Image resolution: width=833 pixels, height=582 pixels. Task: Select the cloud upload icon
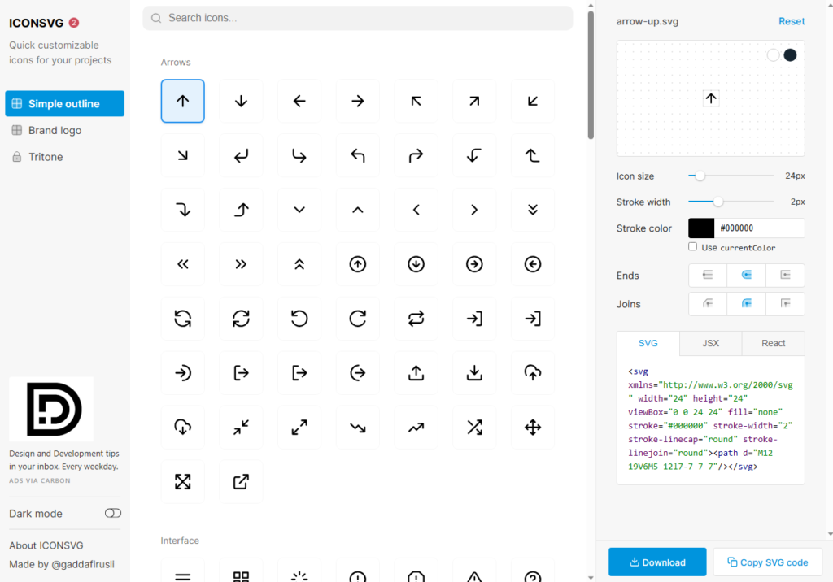(533, 372)
